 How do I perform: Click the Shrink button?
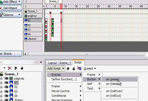pyautogui.click(x=11, y=54)
